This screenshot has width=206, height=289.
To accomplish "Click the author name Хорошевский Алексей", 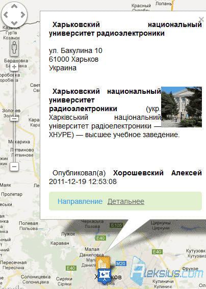I will point(158,173).
